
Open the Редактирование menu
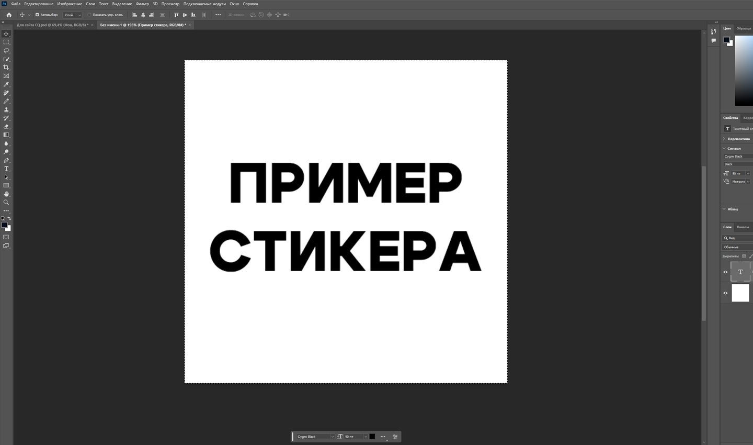39,4
